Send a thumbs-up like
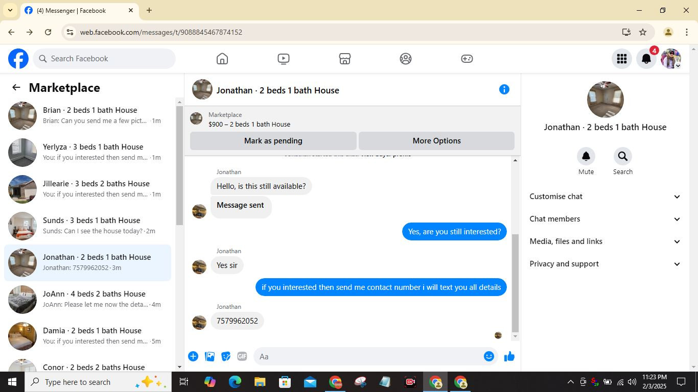 [x=509, y=356]
